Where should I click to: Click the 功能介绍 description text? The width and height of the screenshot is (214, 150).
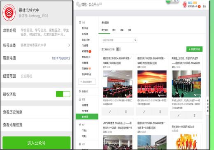point(45,32)
